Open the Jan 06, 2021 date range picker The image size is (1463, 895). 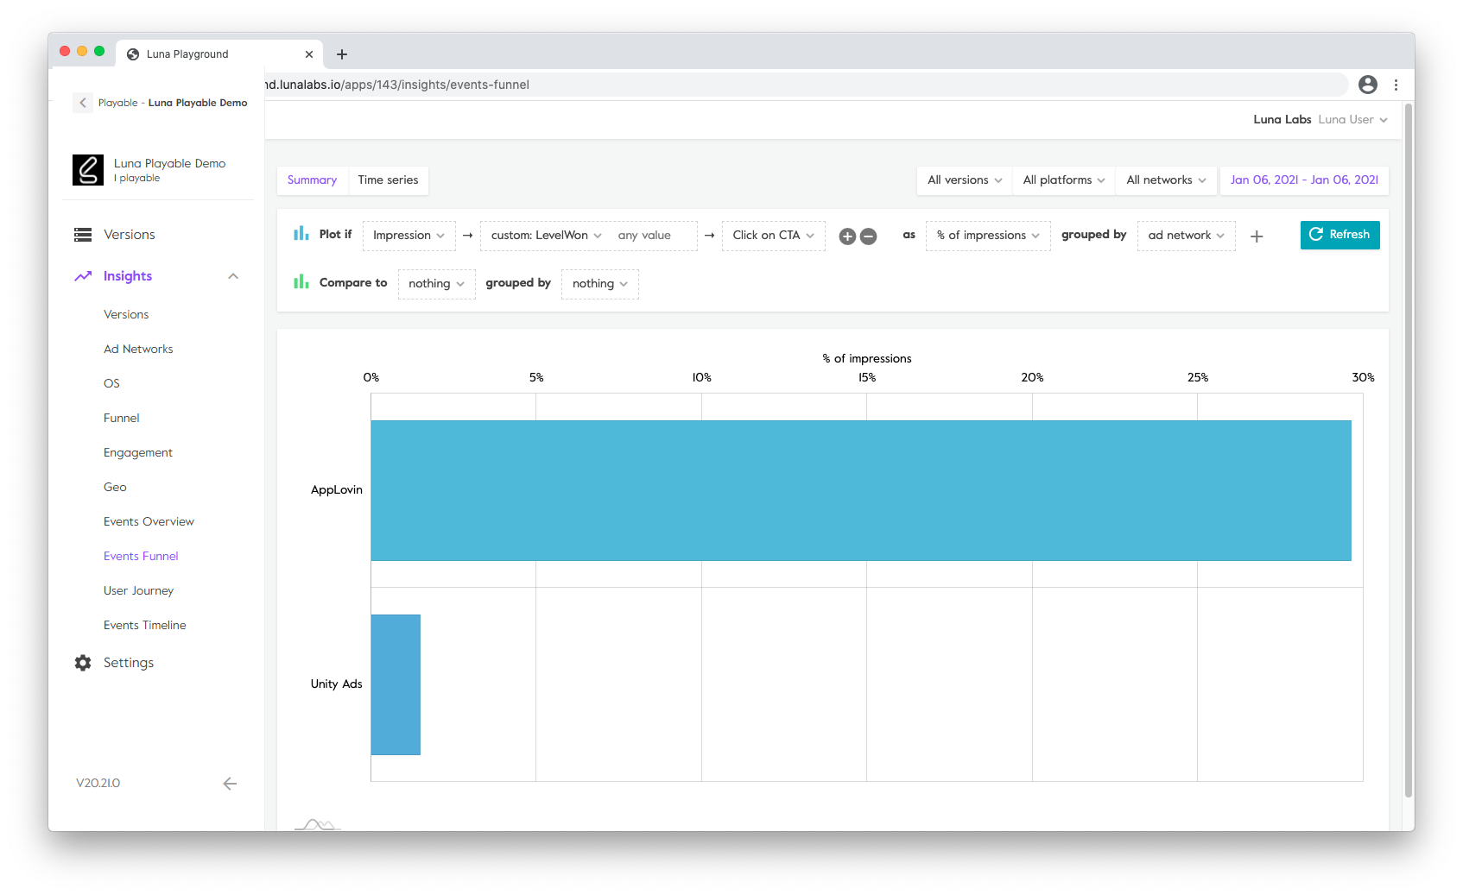pos(1304,180)
